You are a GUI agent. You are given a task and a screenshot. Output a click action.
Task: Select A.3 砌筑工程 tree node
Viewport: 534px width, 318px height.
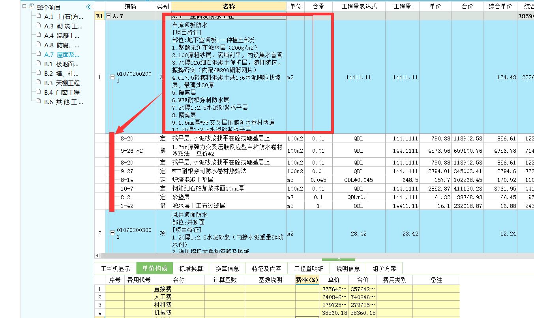(63, 26)
